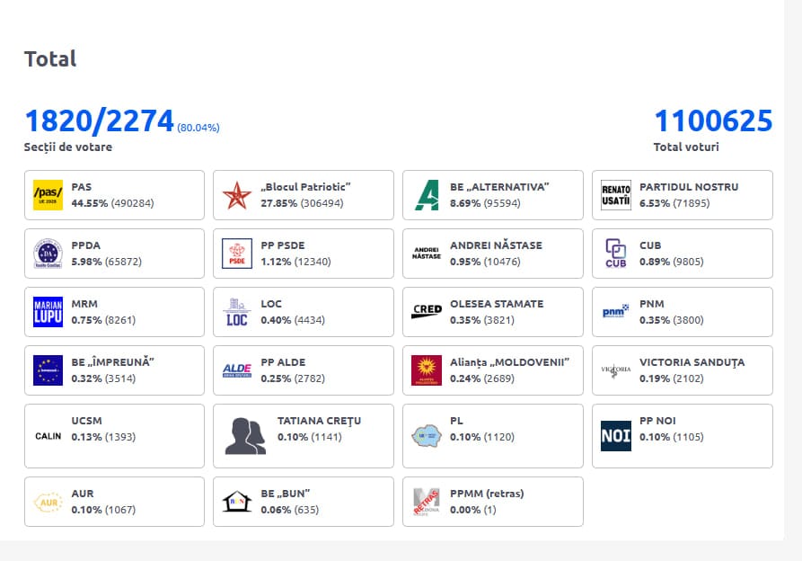
Task: Click the 1100625 total votes figure
Action: (713, 120)
